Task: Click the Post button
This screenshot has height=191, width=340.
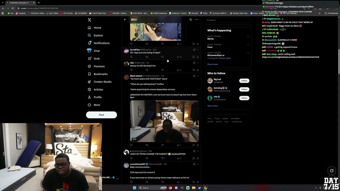Action: pos(101,115)
